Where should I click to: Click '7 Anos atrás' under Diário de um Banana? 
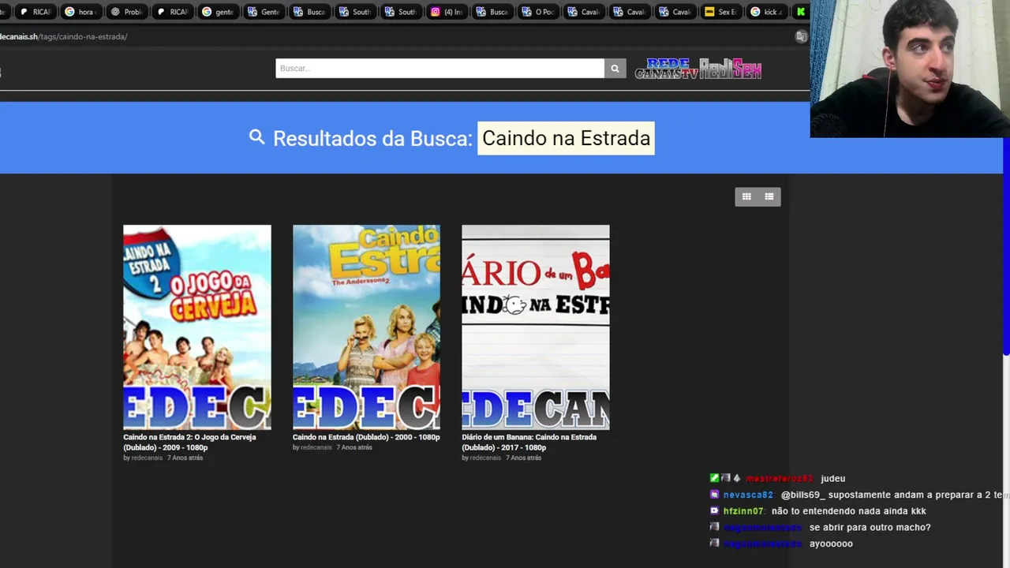[524, 458]
